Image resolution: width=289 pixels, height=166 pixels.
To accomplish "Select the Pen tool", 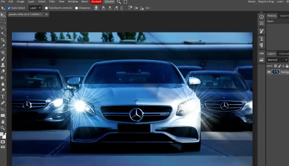I will pos(3,103).
